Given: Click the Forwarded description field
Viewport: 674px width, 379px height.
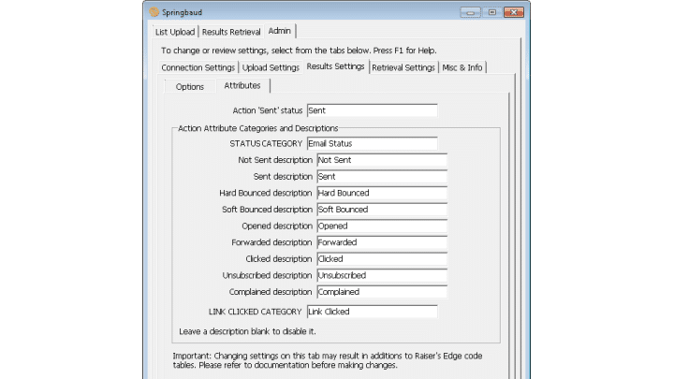Looking at the screenshot, I should click(x=382, y=242).
